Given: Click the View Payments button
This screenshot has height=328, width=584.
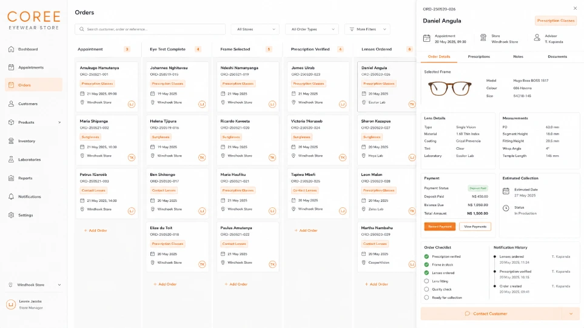Looking at the screenshot, I should (x=475, y=226).
